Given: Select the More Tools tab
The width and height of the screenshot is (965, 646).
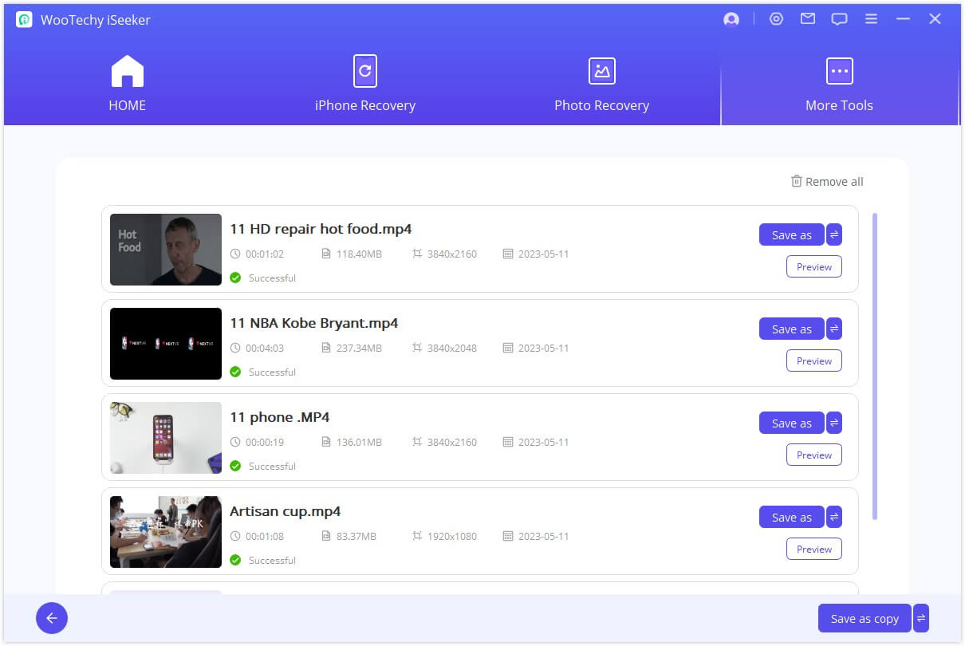Looking at the screenshot, I should pos(839,84).
